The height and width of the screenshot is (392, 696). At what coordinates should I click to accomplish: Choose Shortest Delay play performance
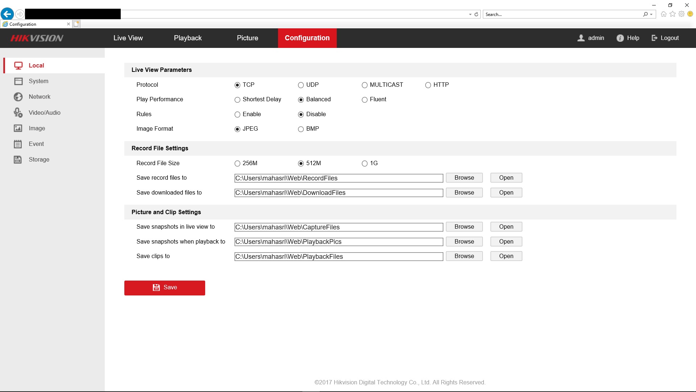[237, 100]
